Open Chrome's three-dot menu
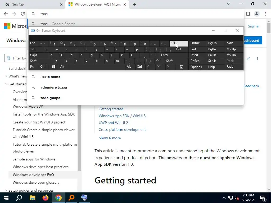Screen dimensions: 271x203 pyautogui.click(x=265, y=14)
